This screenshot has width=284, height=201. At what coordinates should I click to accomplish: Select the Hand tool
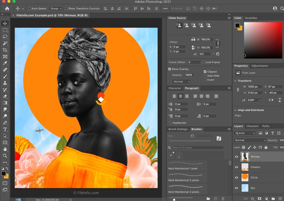(5, 149)
